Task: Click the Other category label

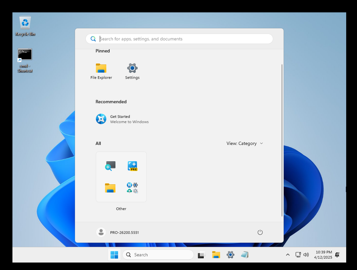Action: (x=121, y=209)
